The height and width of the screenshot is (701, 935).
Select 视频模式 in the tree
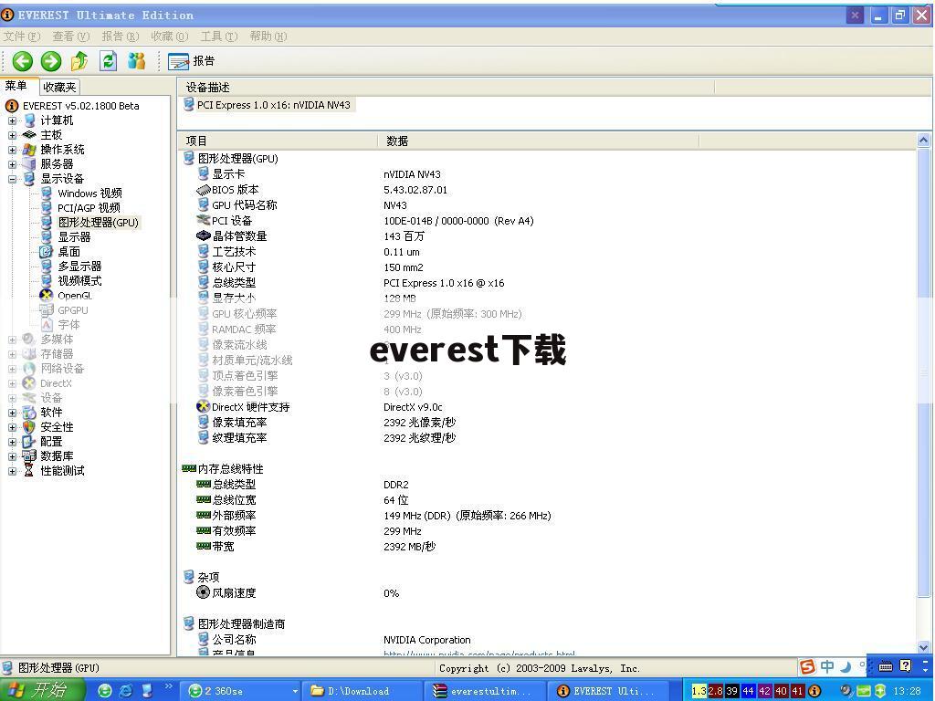click(79, 281)
